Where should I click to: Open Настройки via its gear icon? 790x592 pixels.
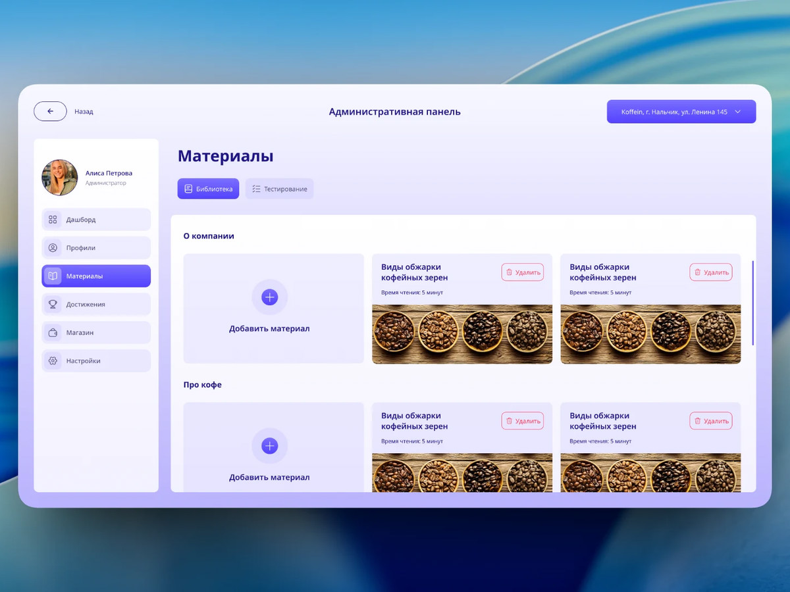[53, 361]
